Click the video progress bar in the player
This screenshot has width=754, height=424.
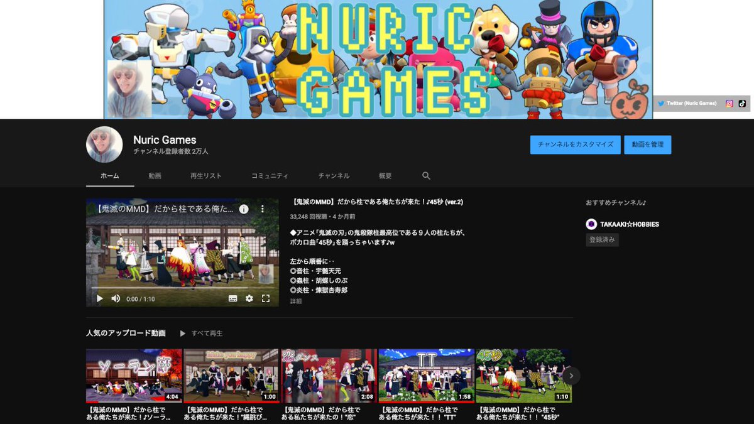tap(182, 288)
